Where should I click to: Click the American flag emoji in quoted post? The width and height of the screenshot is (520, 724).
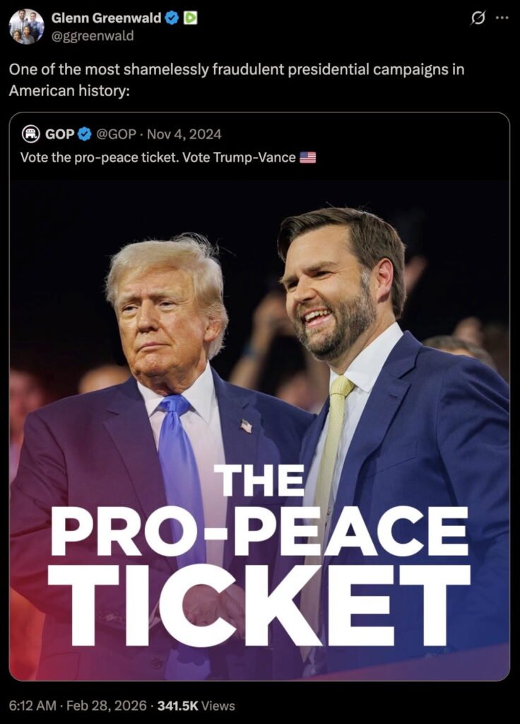point(307,157)
